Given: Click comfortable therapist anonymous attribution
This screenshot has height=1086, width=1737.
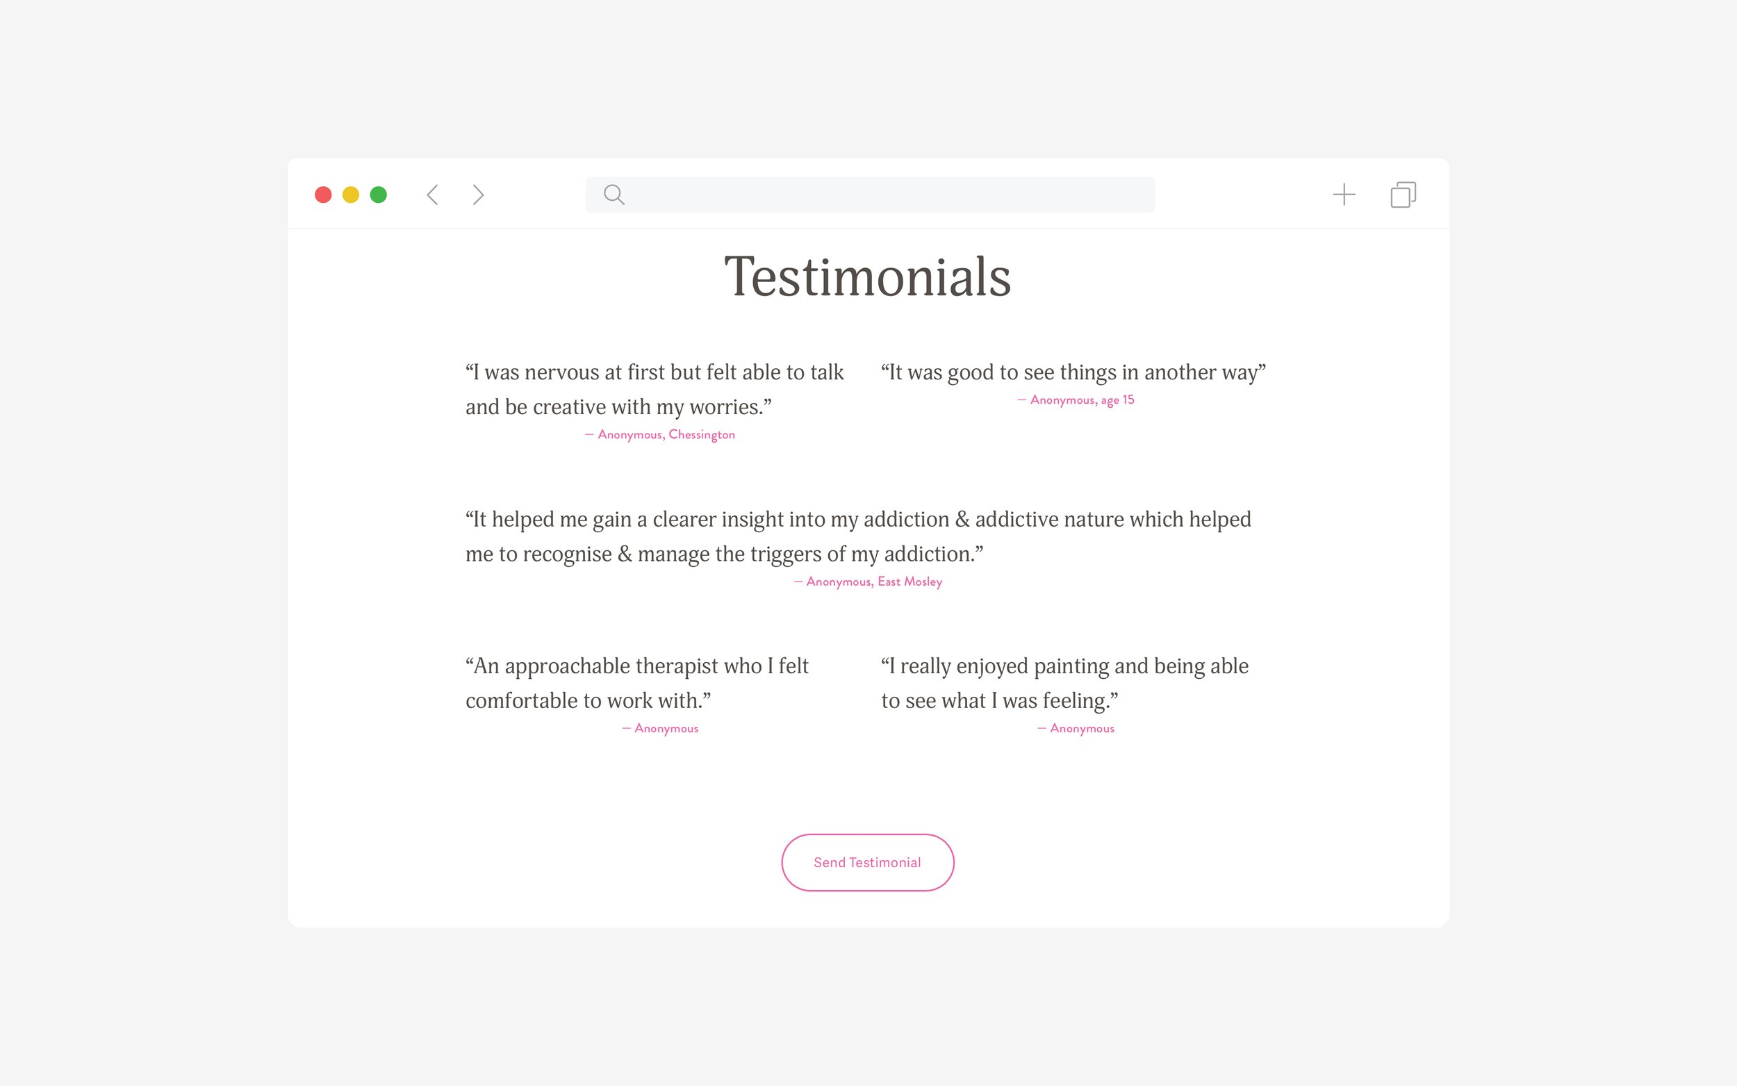Looking at the screenshot, I should pos(659,727).
